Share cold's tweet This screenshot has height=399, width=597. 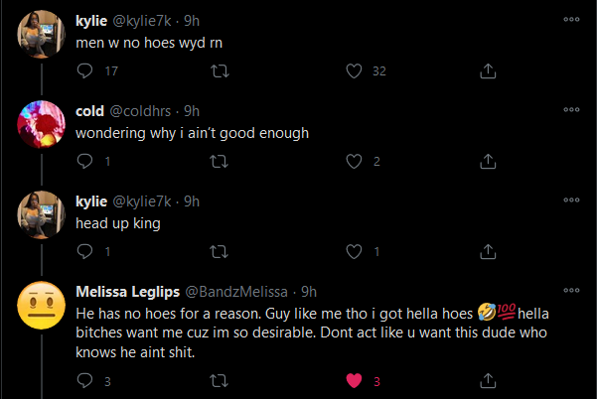[x=488, y=162]
